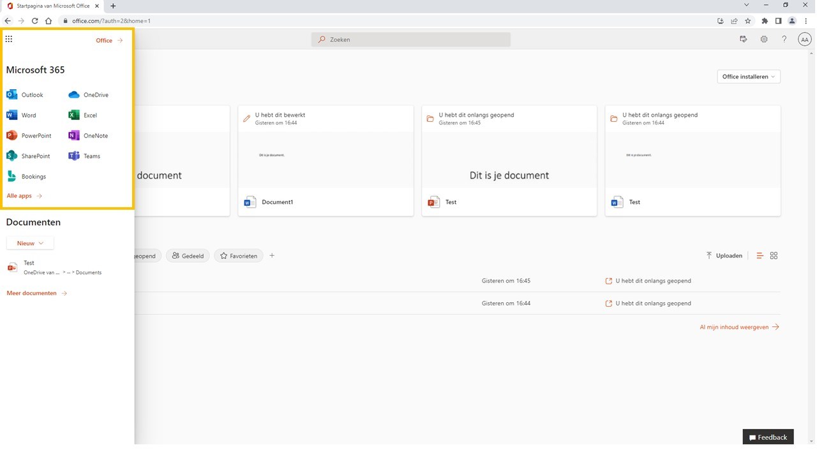Switch to list view of documents
This screenshot has height=459, width=817.
[x=760, y=256]
